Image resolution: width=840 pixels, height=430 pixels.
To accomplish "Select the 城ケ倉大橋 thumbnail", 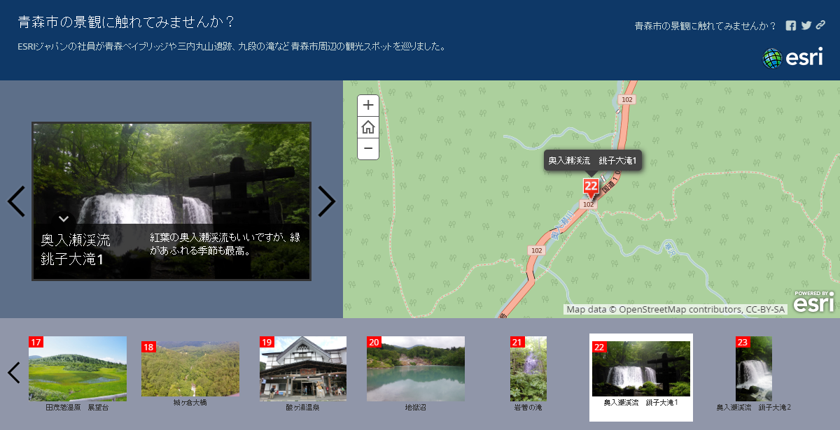I will (190, 371).
